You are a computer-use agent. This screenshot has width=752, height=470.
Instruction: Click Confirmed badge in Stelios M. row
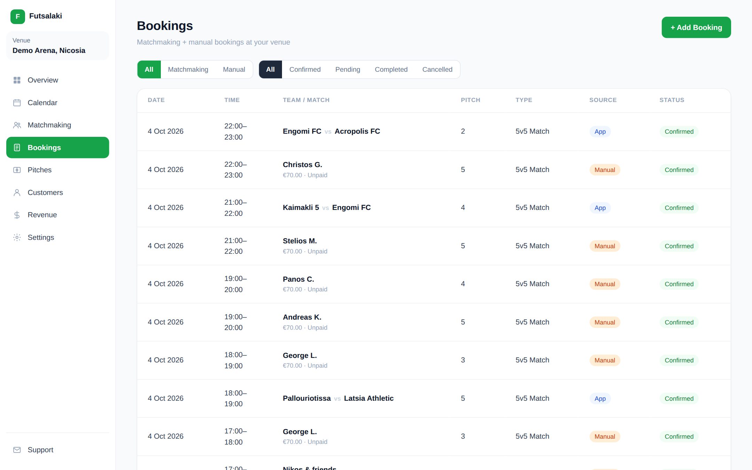[679, 246]
